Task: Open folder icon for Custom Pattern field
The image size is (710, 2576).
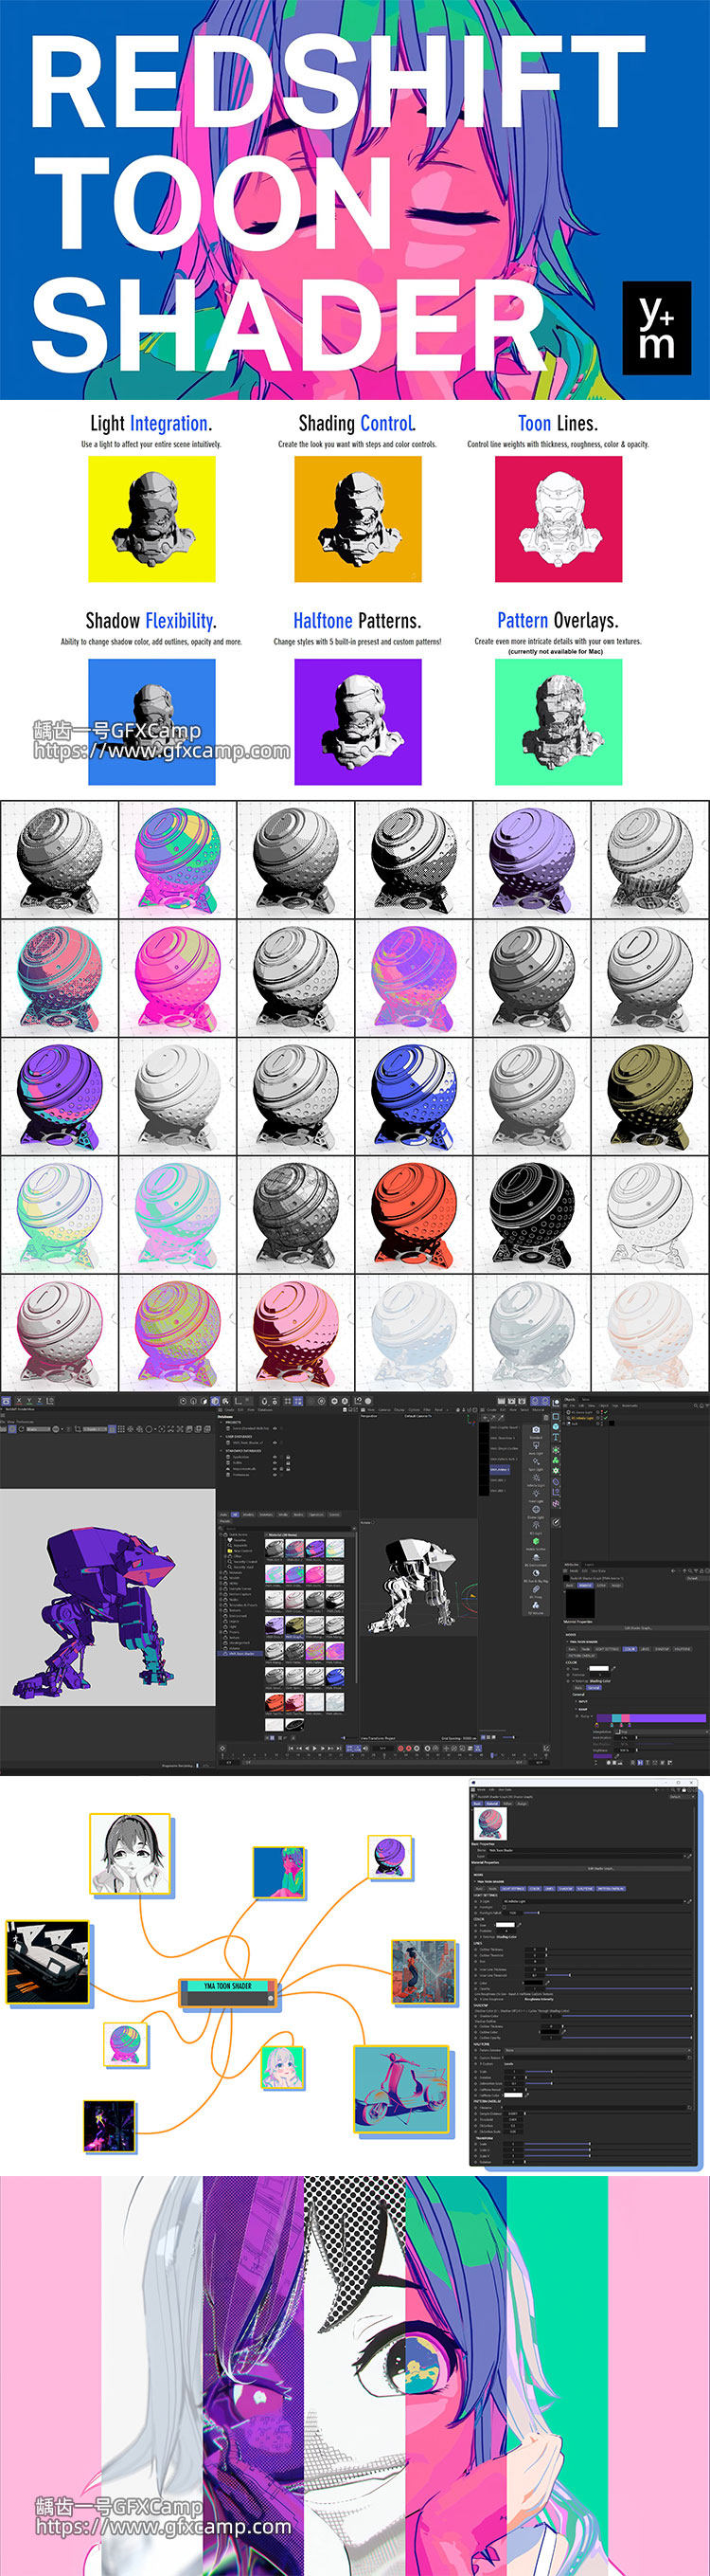Action: [x=690, y=2058]
